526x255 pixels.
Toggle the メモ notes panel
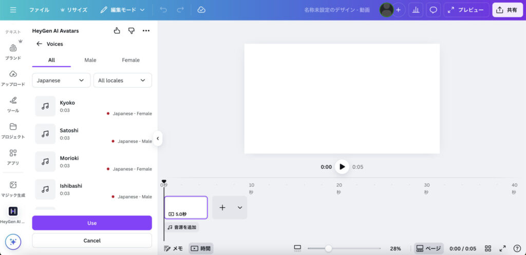point(173,248)
